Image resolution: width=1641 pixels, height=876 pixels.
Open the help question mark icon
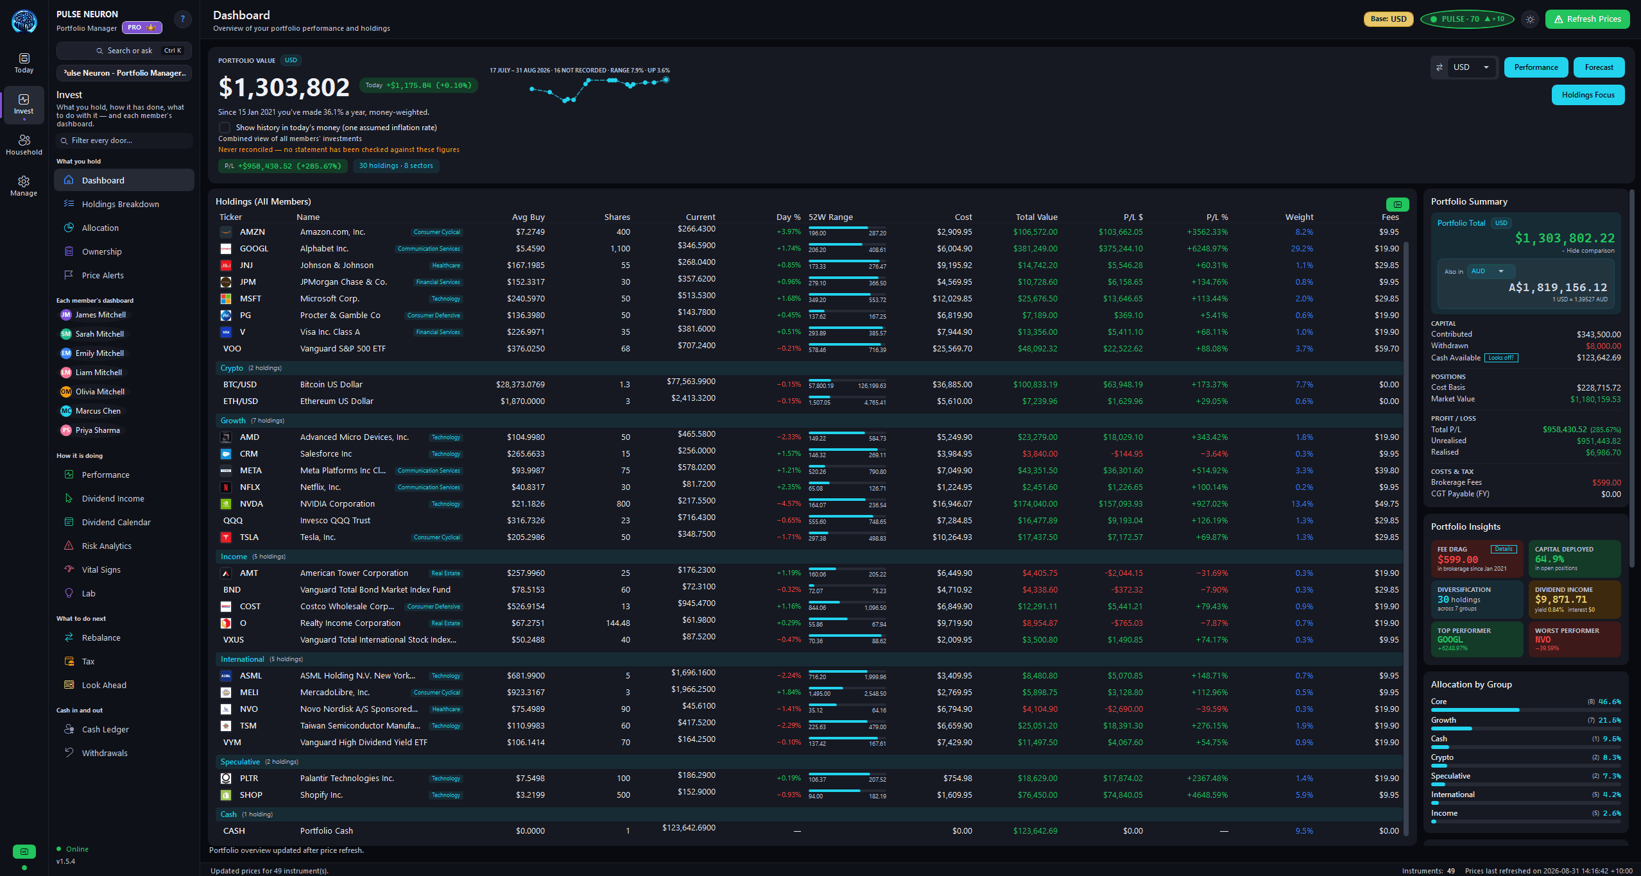coord(183,19)
